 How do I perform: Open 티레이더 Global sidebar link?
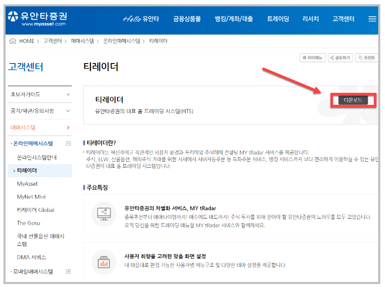pos(36,210)
